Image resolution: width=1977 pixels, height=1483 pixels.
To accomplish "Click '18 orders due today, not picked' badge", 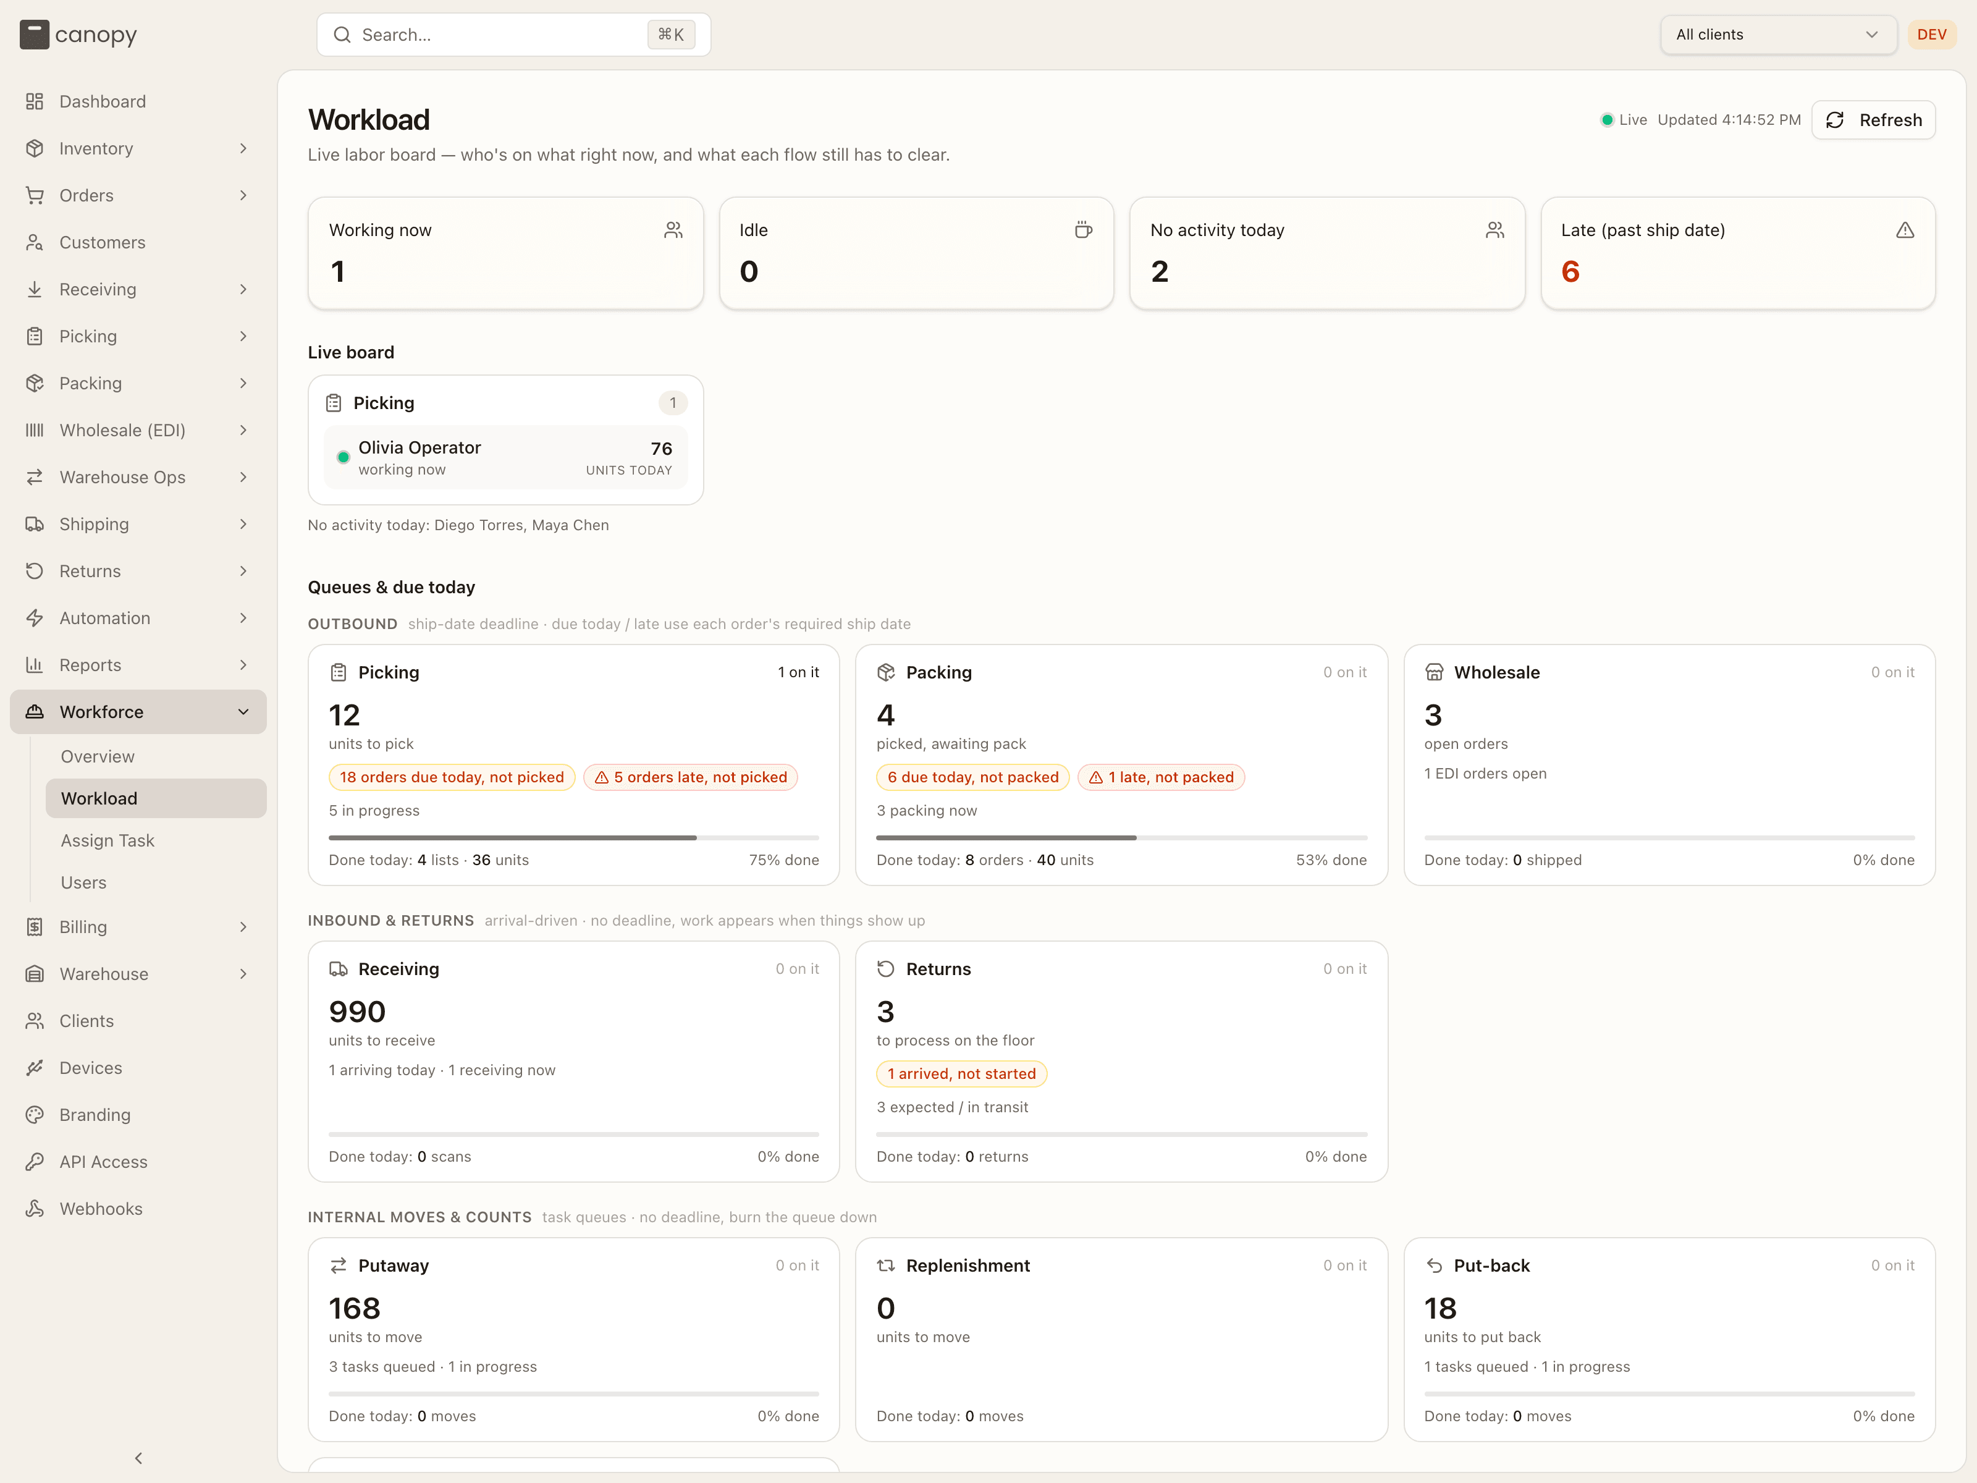I will (452, 777).
